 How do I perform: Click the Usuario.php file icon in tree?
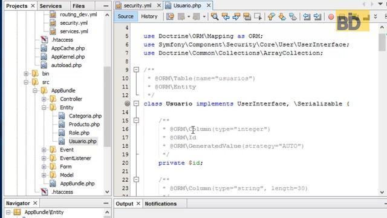[x=62, y=141]
